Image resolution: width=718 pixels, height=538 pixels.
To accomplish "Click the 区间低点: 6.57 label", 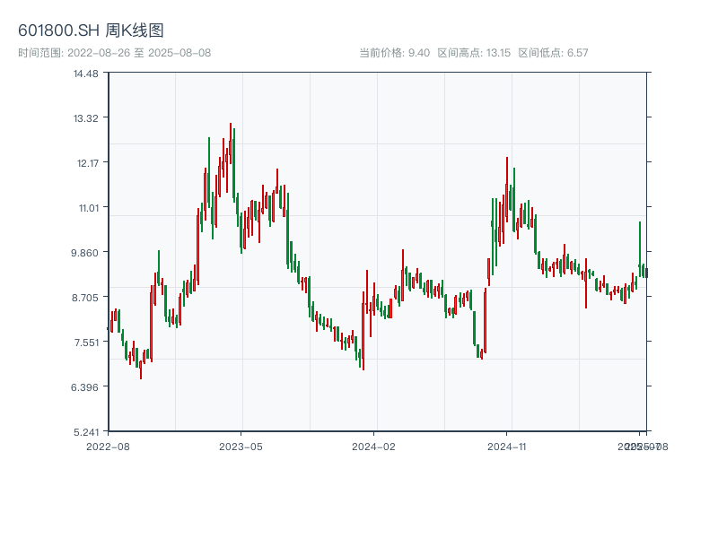I will [553, 53].
